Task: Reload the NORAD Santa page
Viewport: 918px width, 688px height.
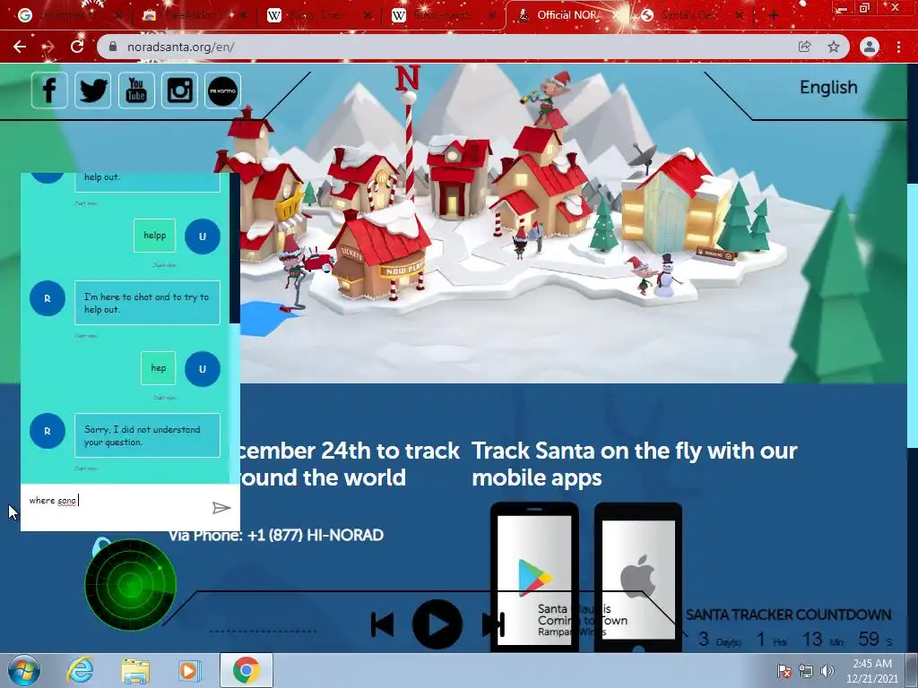Action: point(77,47)
